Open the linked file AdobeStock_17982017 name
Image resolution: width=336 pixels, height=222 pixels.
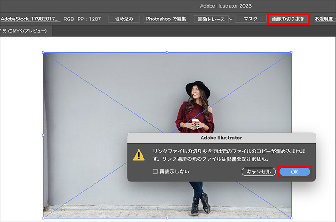pos(30,19)
